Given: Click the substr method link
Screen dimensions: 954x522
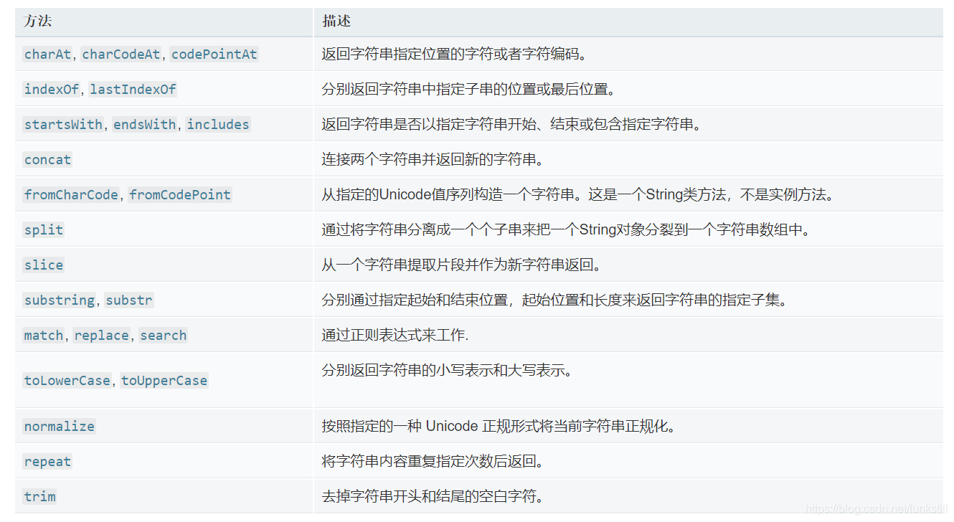Looking at the screenshot, I should coord(129,300).
